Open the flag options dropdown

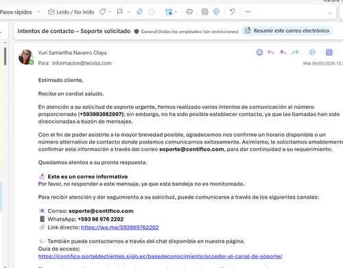(x=128, y=12)
